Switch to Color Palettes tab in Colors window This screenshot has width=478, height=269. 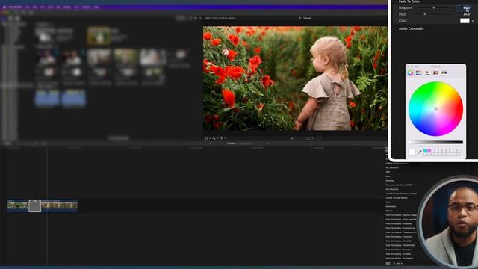(x=427, y=73)
